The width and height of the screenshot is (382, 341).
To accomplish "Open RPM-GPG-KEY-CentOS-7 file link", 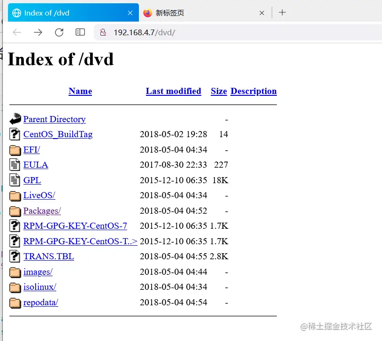I will pos(75,226).
